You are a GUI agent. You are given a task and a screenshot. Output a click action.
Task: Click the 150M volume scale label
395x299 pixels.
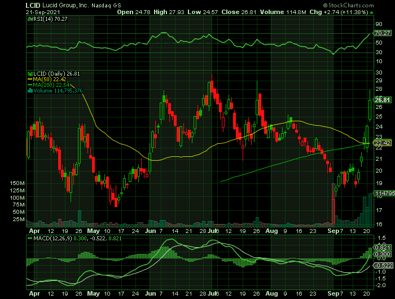17,183
